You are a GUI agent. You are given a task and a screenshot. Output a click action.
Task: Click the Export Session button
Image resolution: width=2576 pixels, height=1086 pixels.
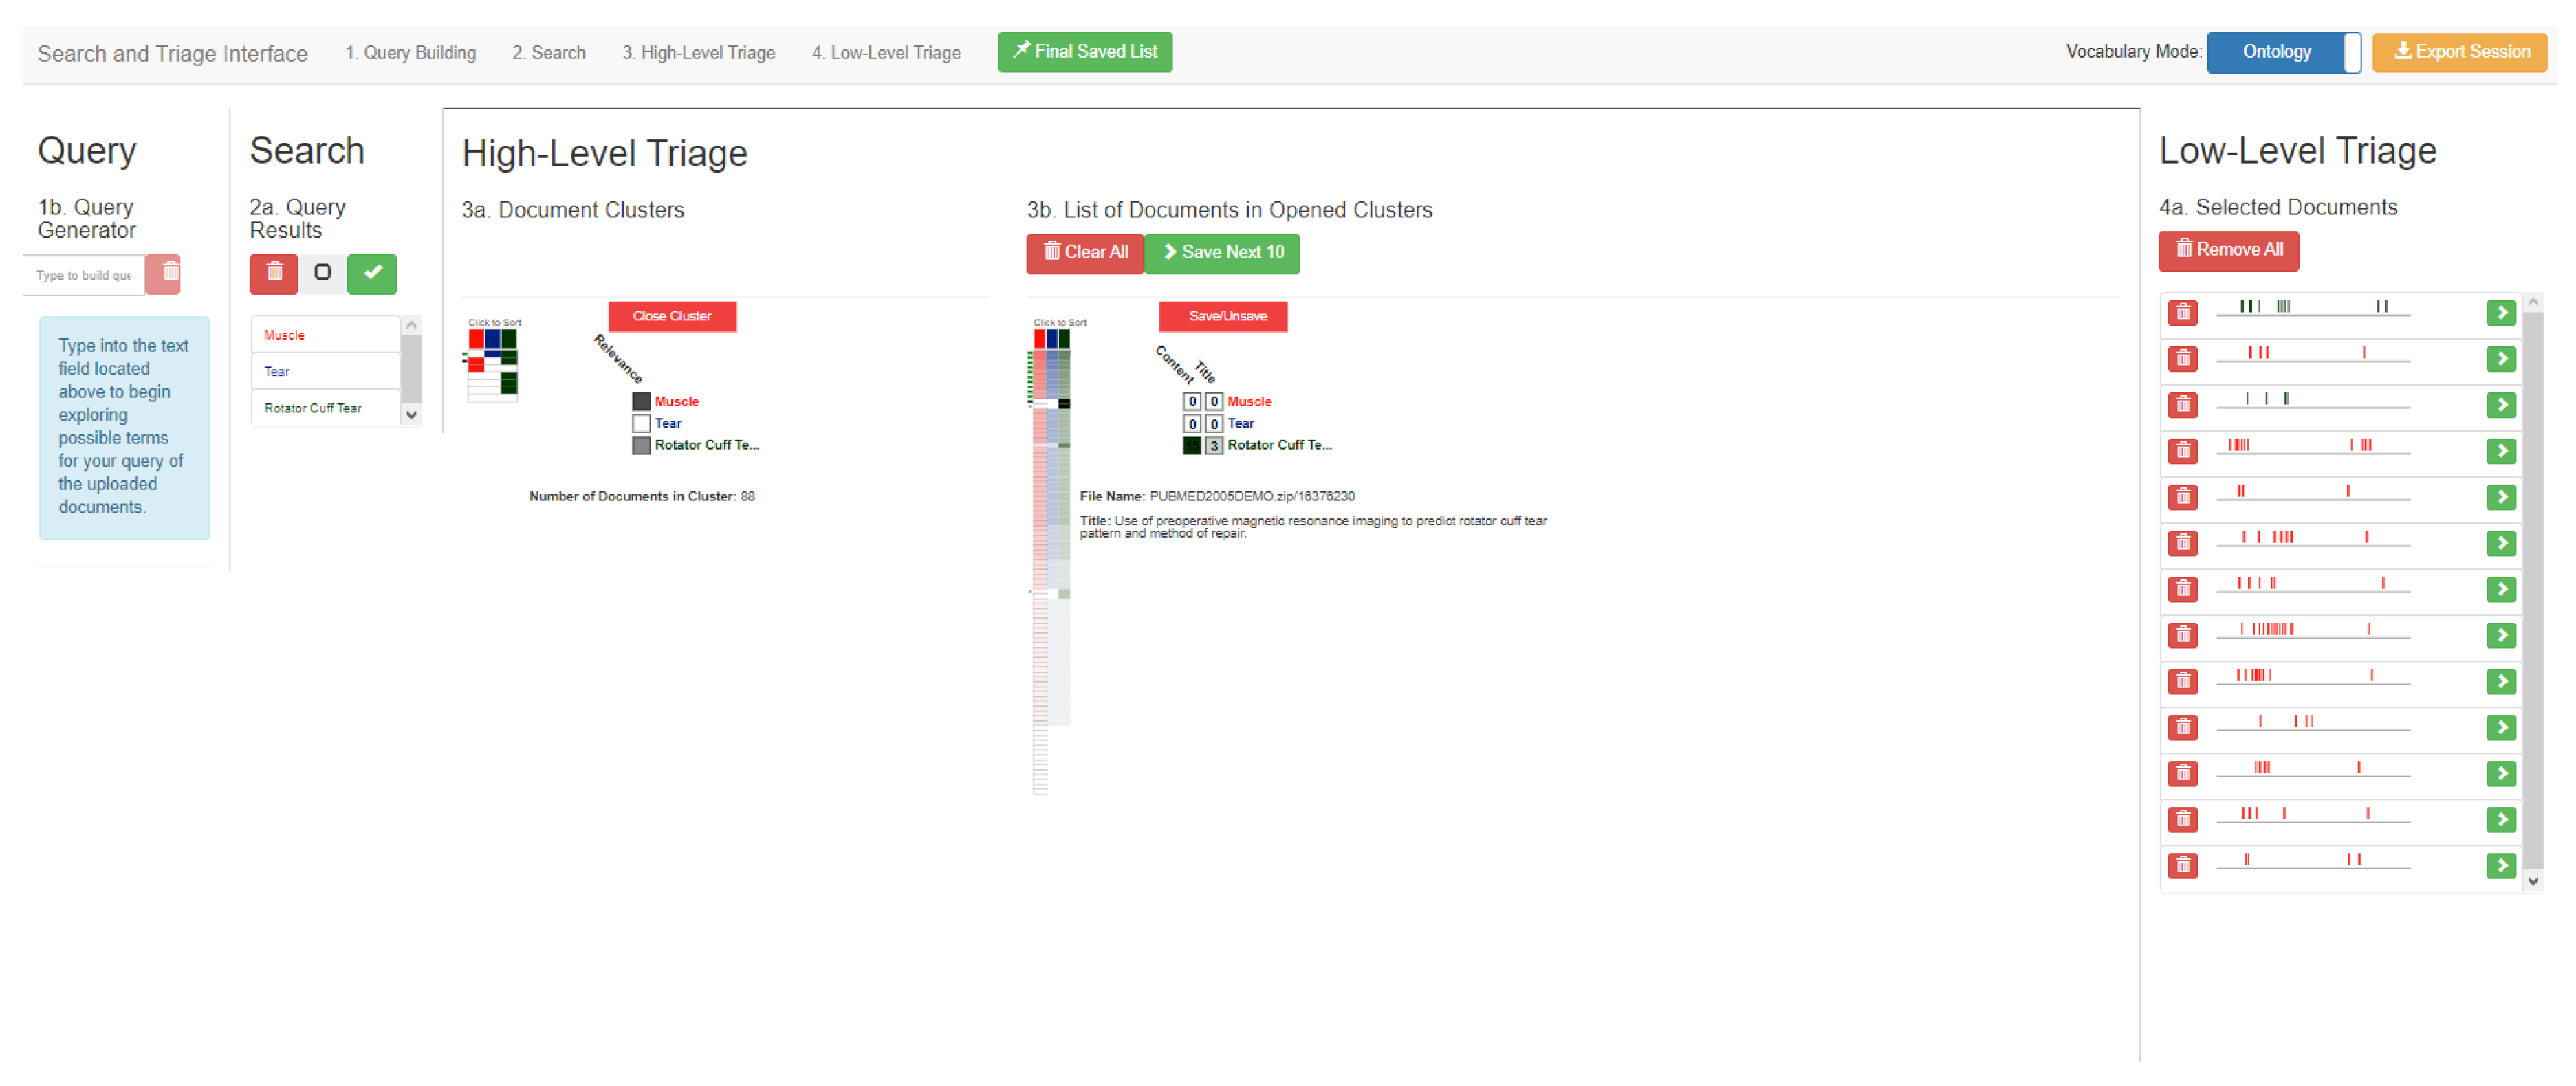coord(2459,52)
